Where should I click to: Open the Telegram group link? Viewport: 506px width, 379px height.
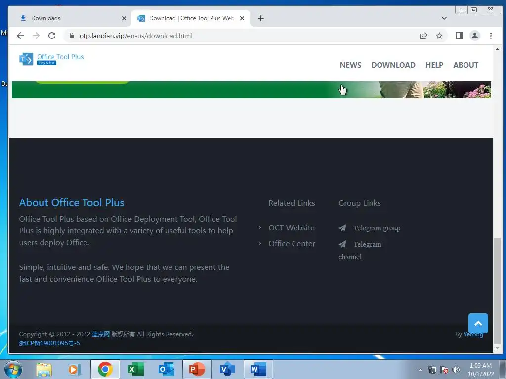click(x=377, y=228)
